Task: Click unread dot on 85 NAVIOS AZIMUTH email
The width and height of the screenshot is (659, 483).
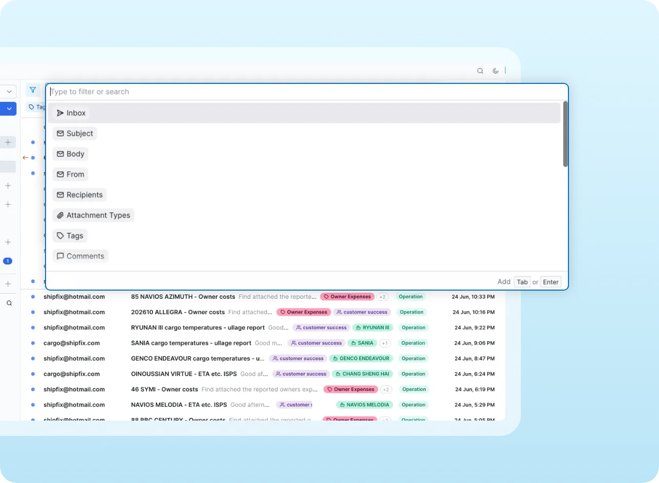Action: tap(33, 296)
